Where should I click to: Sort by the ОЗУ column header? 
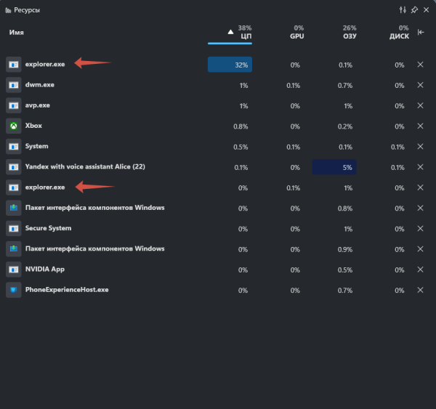coord(349,33)
